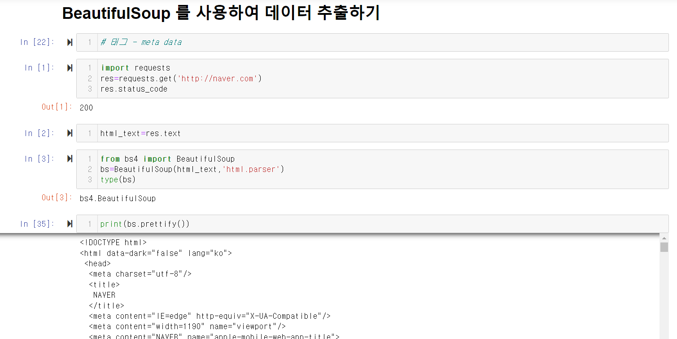The width and height of the screenshot is (677, 339).
Task: Run the html_text=res.text cell
Action: 70,133
